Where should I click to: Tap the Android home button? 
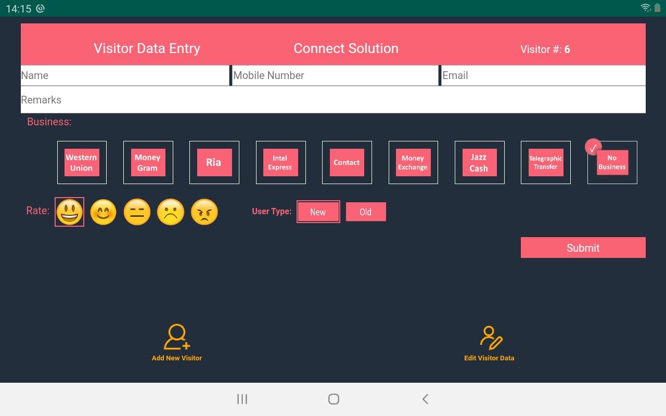coord(334,399)
